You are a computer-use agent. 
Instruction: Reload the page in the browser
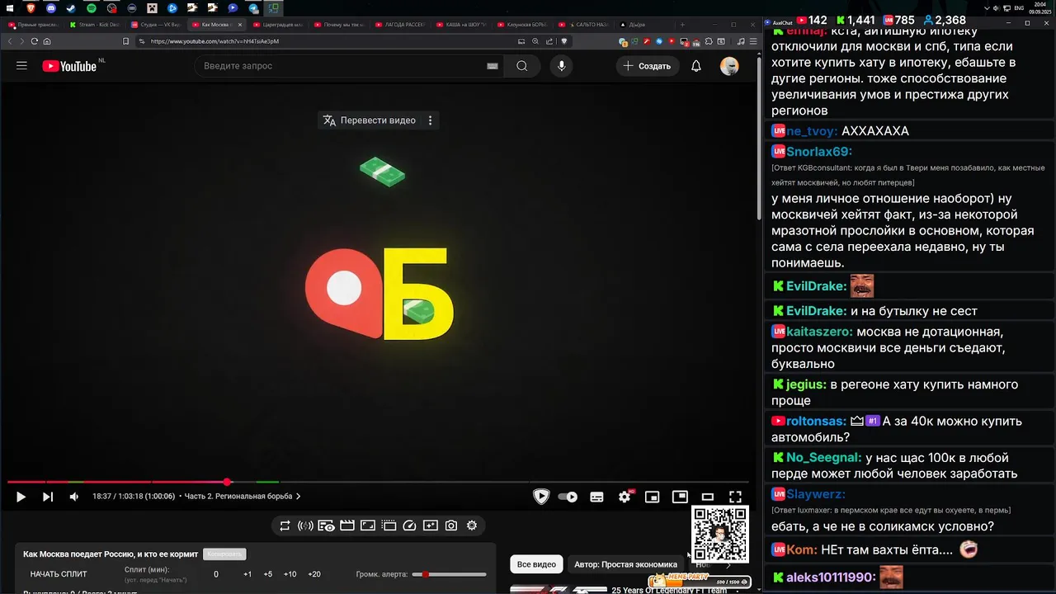click(34, 41)
